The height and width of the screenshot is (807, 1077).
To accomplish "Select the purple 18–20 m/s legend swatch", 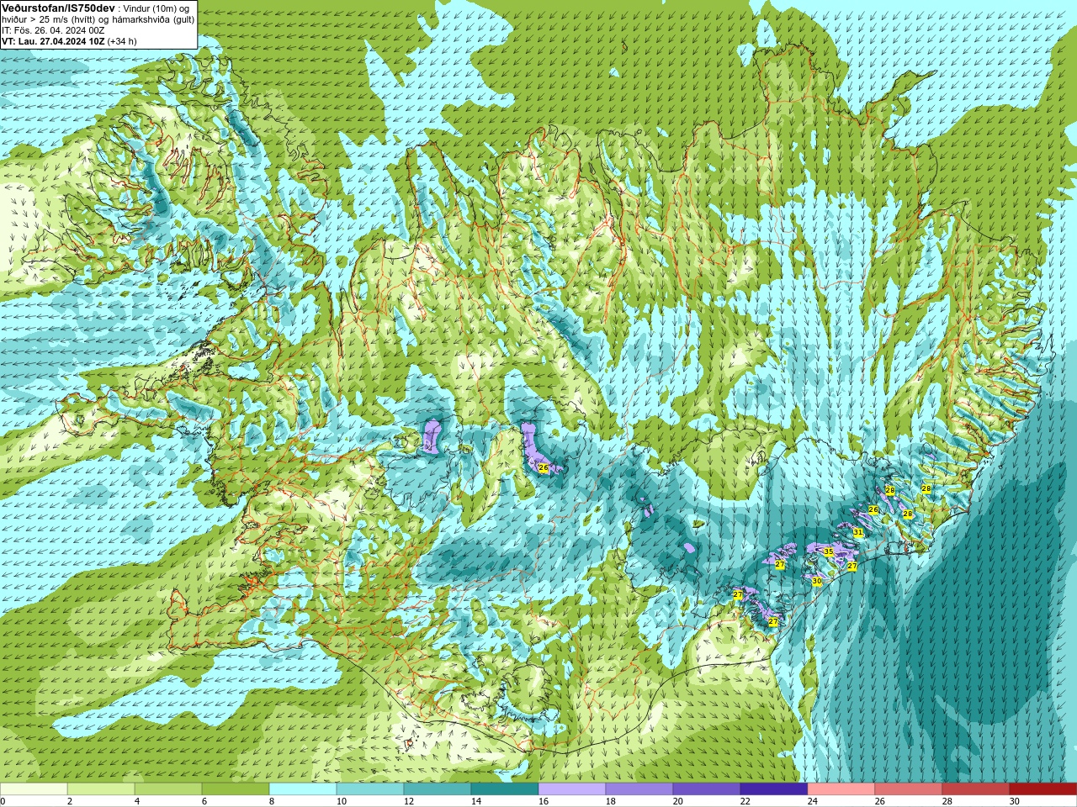I will pyautogui.click(x=639, y=789).
